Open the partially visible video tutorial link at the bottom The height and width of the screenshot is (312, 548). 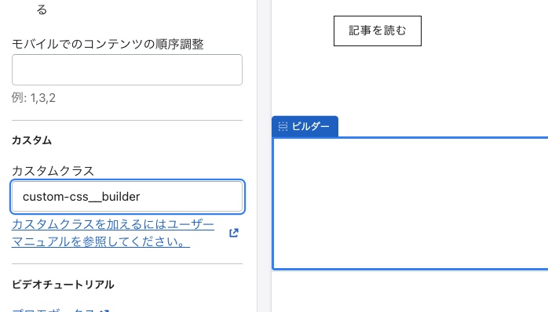pyautogui.click(x=54, y=310)
